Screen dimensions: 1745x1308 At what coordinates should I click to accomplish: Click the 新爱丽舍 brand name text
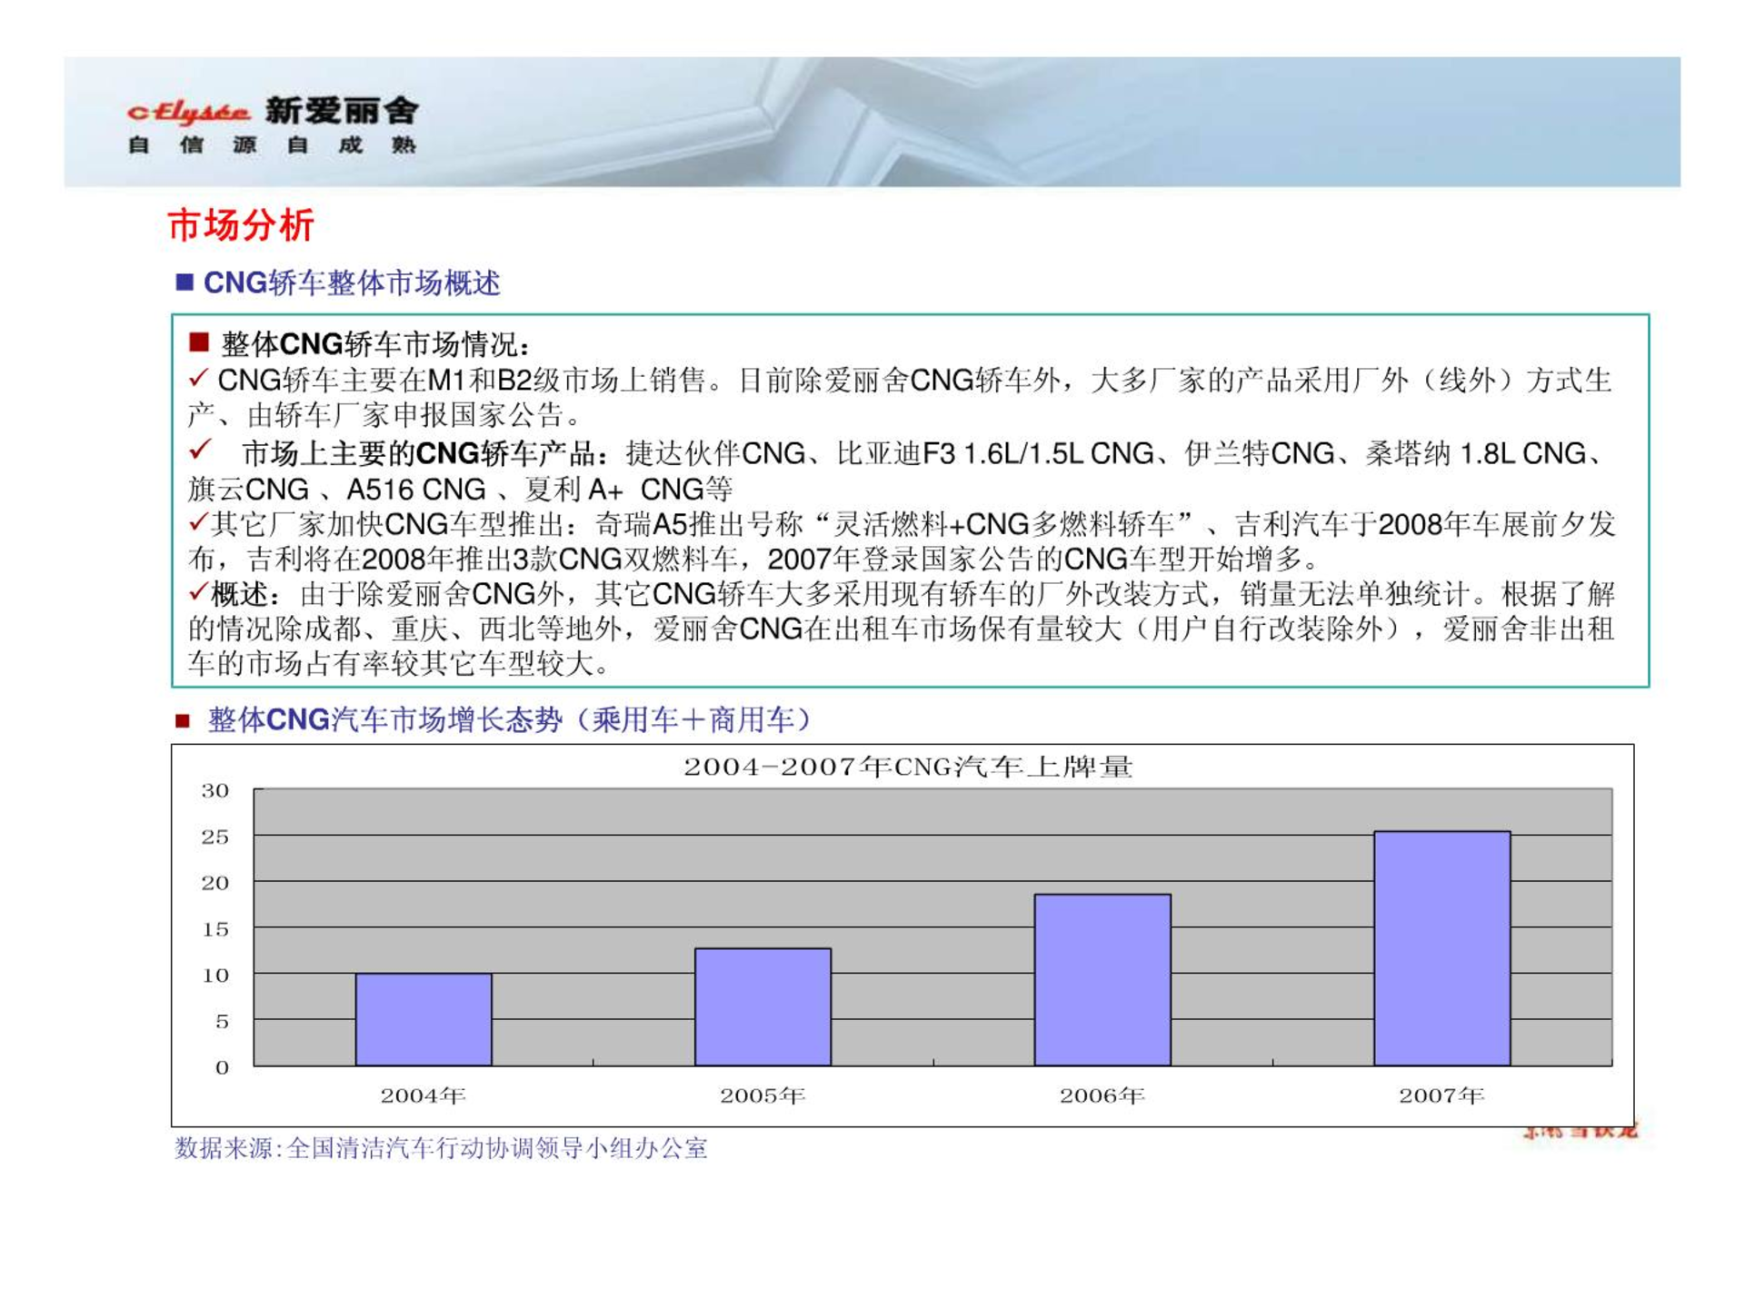pyautogui.click(x=342, y=111)
